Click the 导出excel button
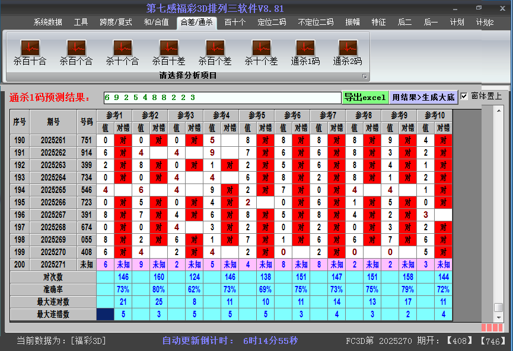Viewport: 513px width, 351px height. pos(365,97)
